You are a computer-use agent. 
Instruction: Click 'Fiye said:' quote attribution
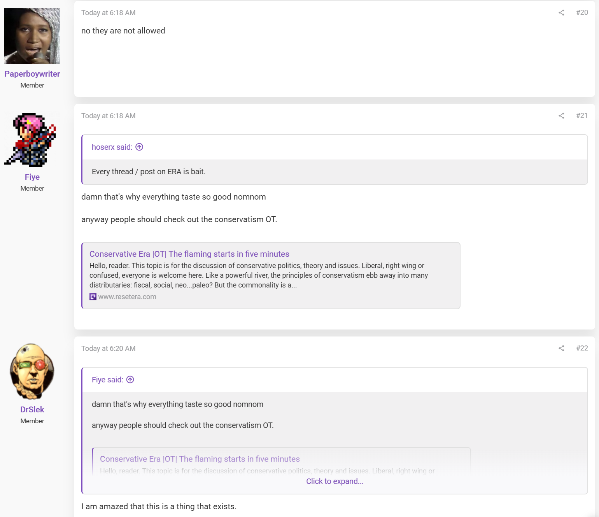[107, 380]
